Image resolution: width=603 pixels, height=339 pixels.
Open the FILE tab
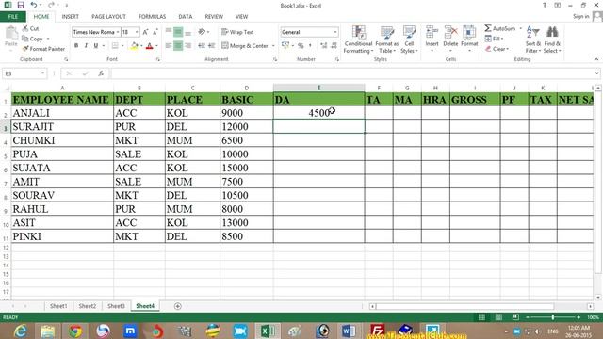tap(13, 17)
